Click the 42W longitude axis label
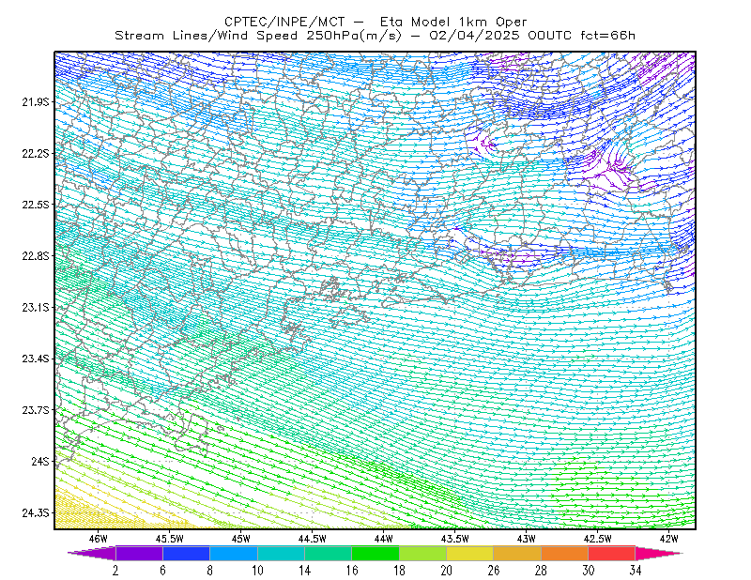This screenshot has height=580, width=751. click(668, 539)
